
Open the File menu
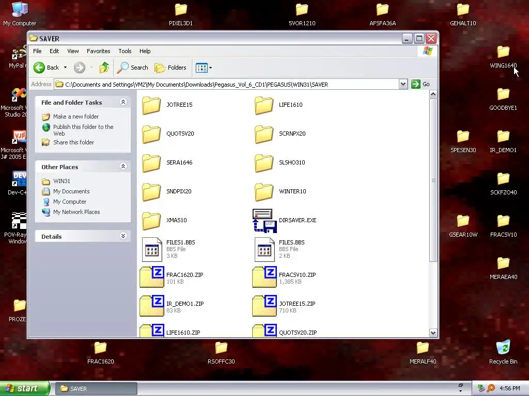[x=37, y=51]
